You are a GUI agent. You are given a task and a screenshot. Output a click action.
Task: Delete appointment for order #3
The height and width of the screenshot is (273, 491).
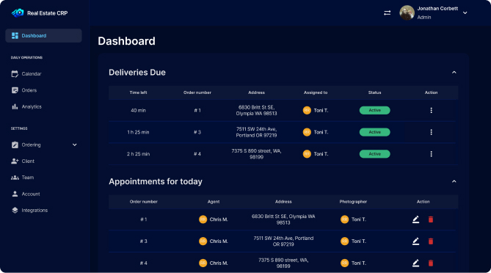point(431,241)
